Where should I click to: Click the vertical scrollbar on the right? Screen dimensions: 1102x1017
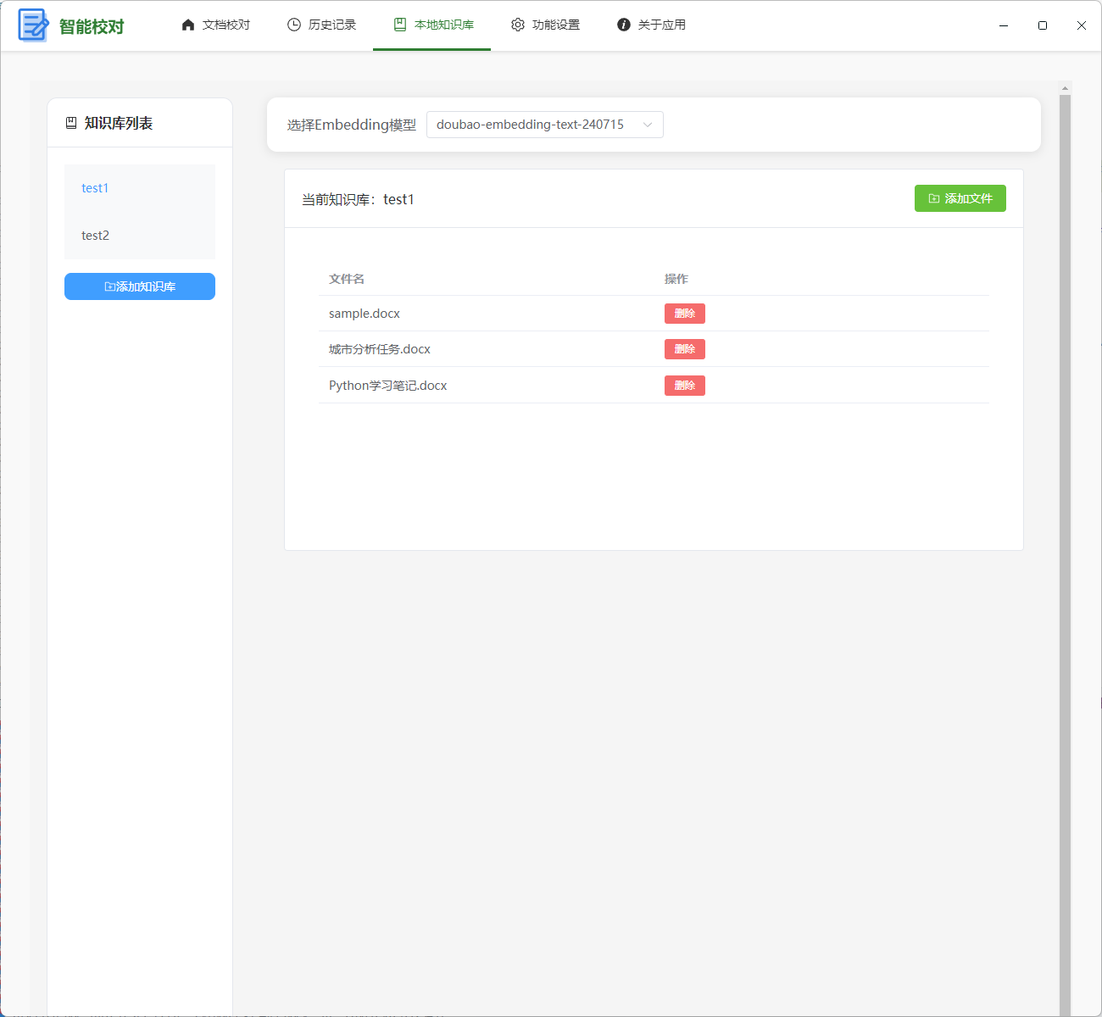coord(1066,555)
